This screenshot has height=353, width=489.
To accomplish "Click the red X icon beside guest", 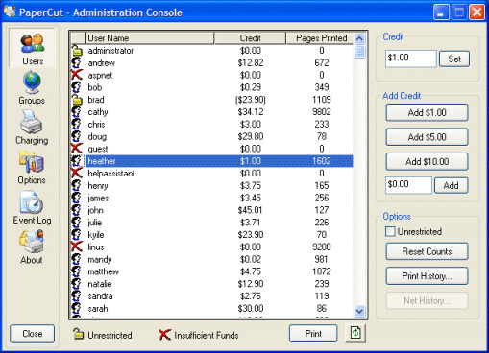I will tap(77, 149).
